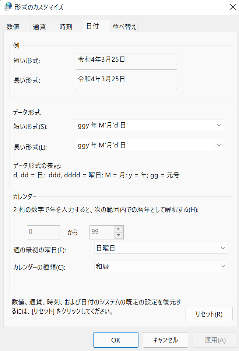Open the 週の最初の曜日 dropdown

161,248
